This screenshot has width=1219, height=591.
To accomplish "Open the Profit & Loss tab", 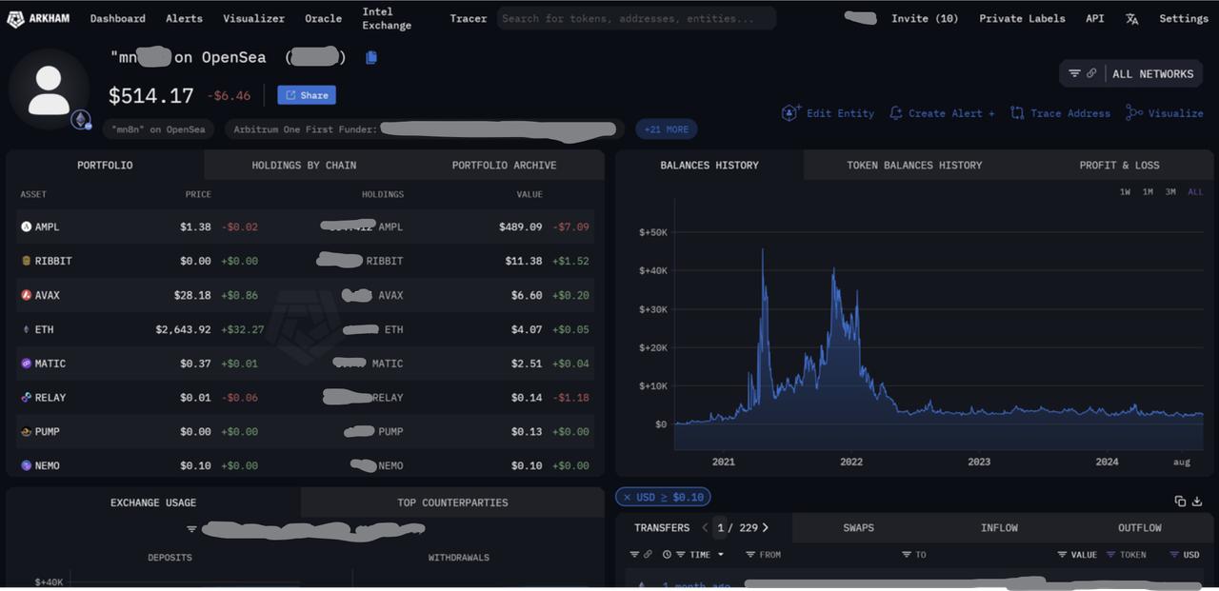I will pyautogui.click(x=1119, y=165).
